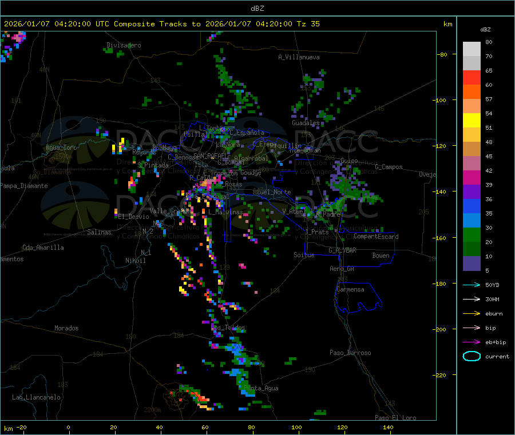
Task: Click the Guadales map label
Action: [306, 123]
